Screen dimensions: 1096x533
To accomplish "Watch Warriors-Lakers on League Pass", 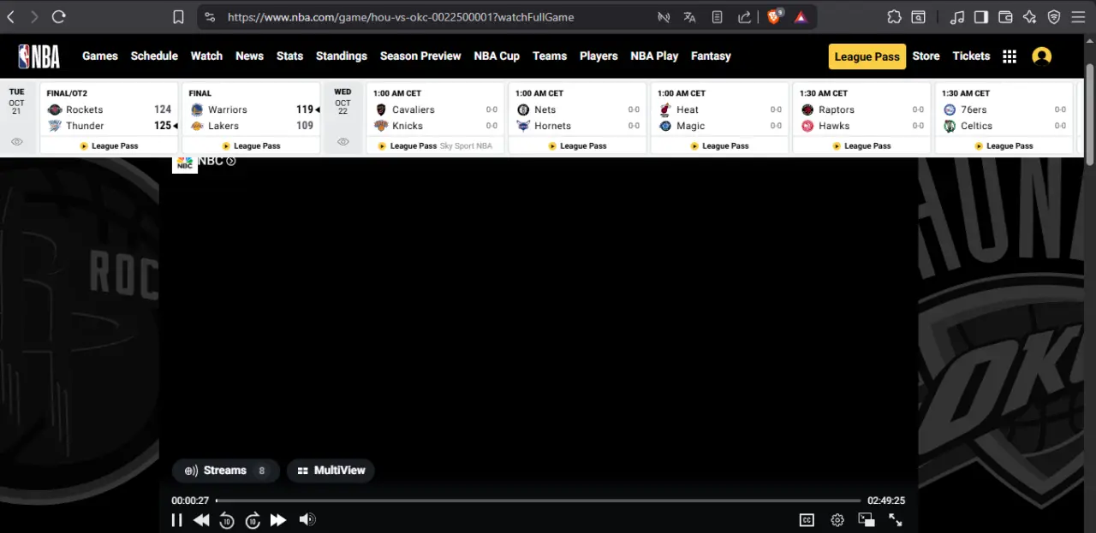I will [251, 145].
